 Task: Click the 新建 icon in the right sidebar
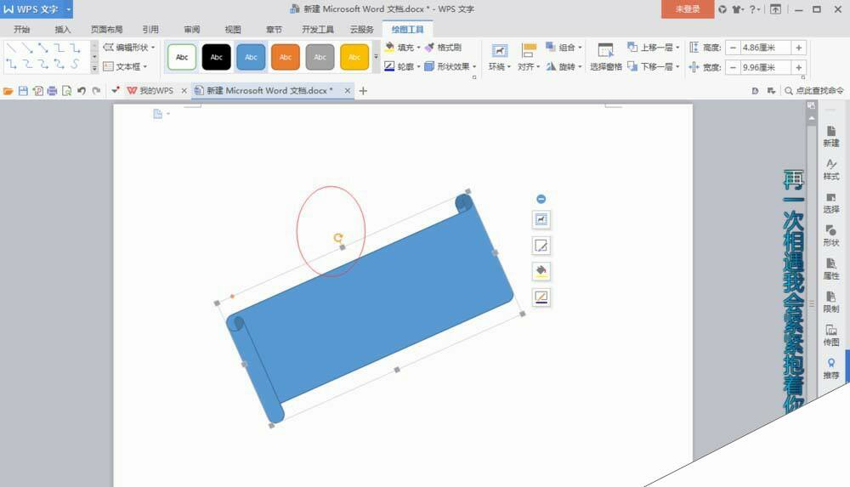pos(831,137)
